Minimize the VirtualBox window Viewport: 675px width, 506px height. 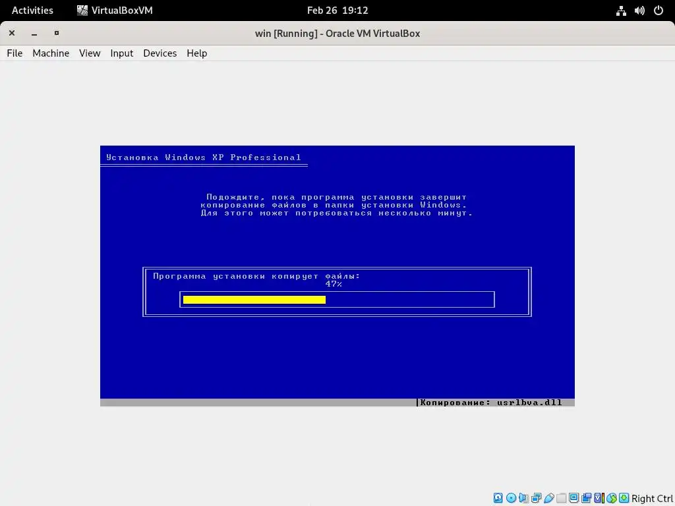click(x=34, y=33)
